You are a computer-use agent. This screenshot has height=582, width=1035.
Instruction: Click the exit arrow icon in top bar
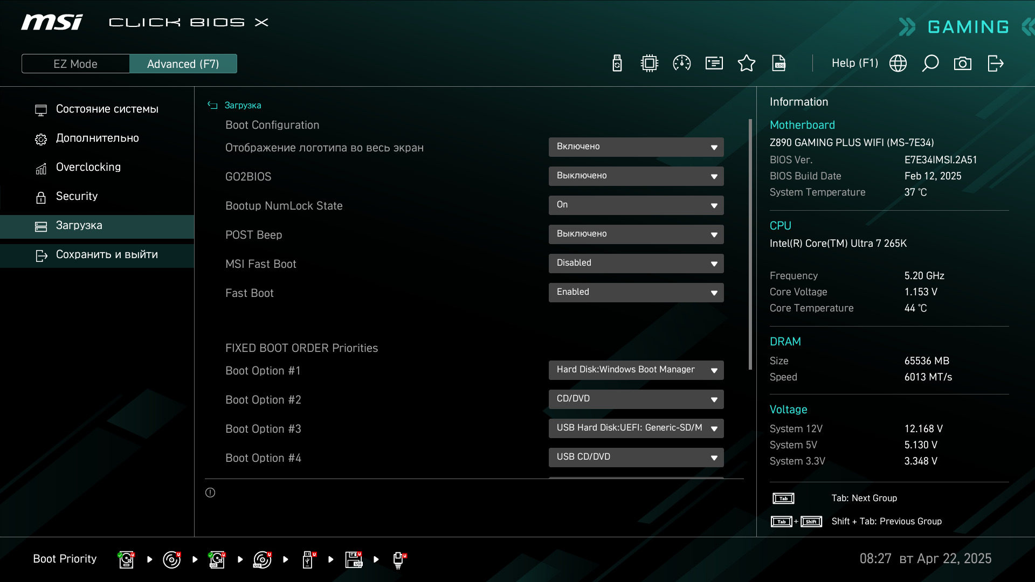click(x=995, y=64)
